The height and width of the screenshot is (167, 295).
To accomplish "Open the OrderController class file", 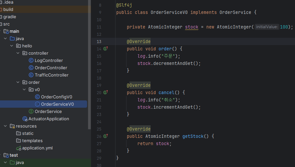I will tap(51, 68).
